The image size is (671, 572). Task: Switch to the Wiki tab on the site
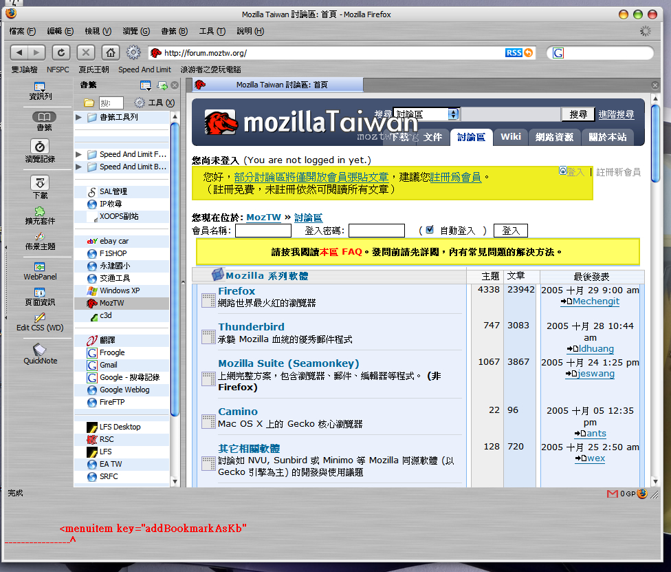(x=510, y=137)
